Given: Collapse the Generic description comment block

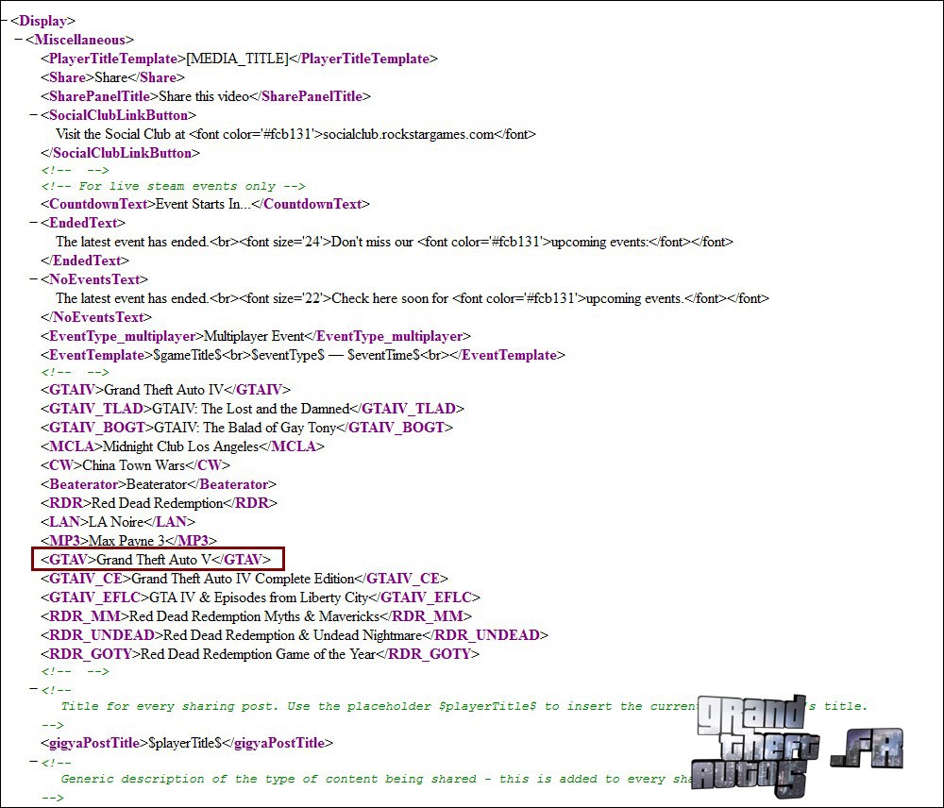Looking at the screenshot, I should point(34,763).
